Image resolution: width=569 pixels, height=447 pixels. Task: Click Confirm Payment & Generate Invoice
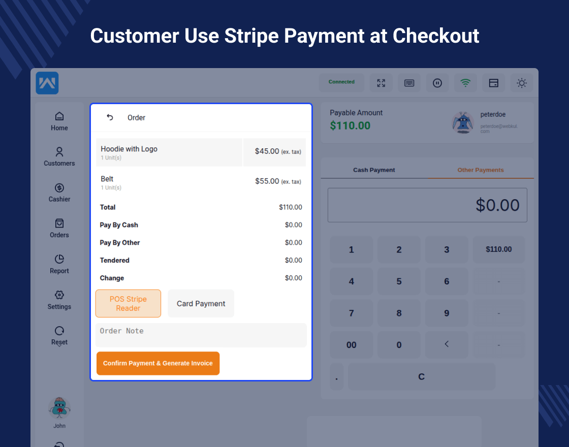[158, 363]
